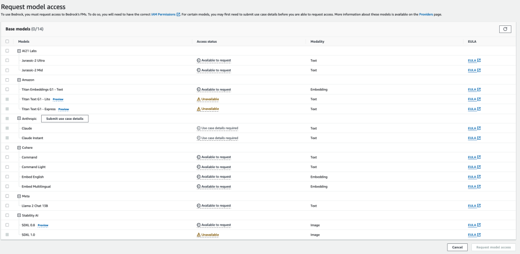Click the Claude model name
520x254 pixels.
pos(27,129)
